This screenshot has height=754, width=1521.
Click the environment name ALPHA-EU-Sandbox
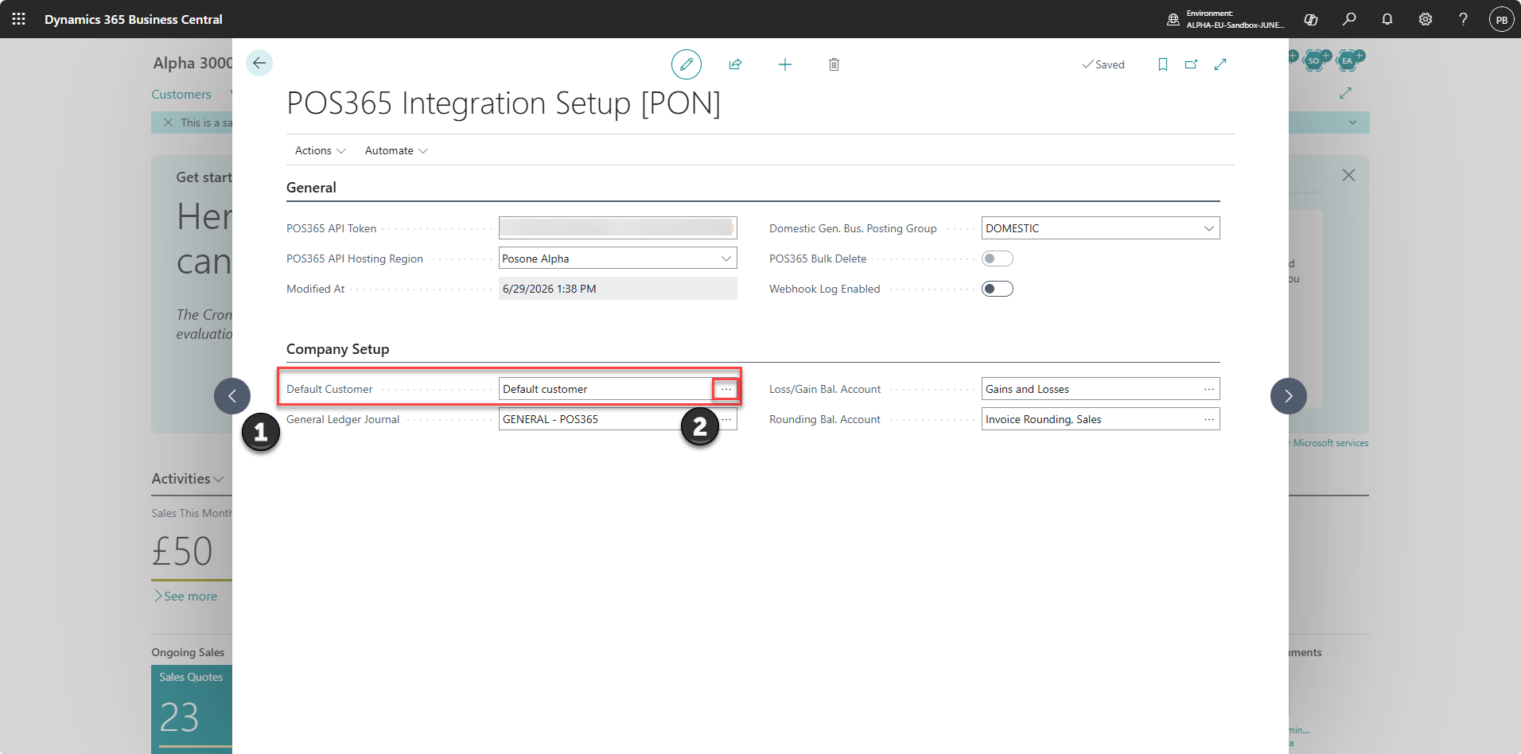pos(1235,25)
